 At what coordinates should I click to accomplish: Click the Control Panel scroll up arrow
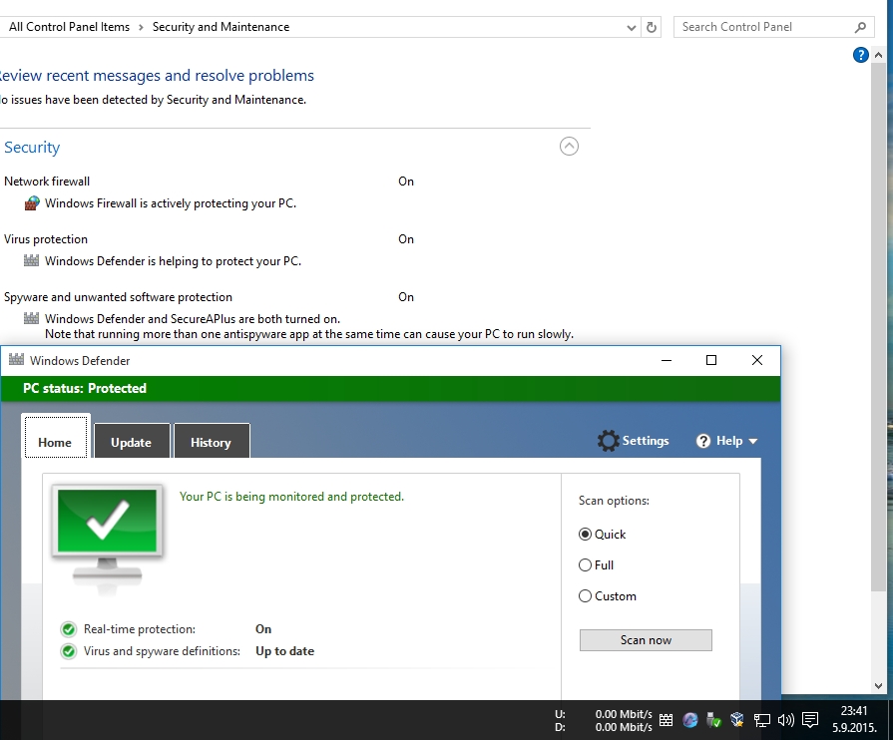(x=878, y=55)
